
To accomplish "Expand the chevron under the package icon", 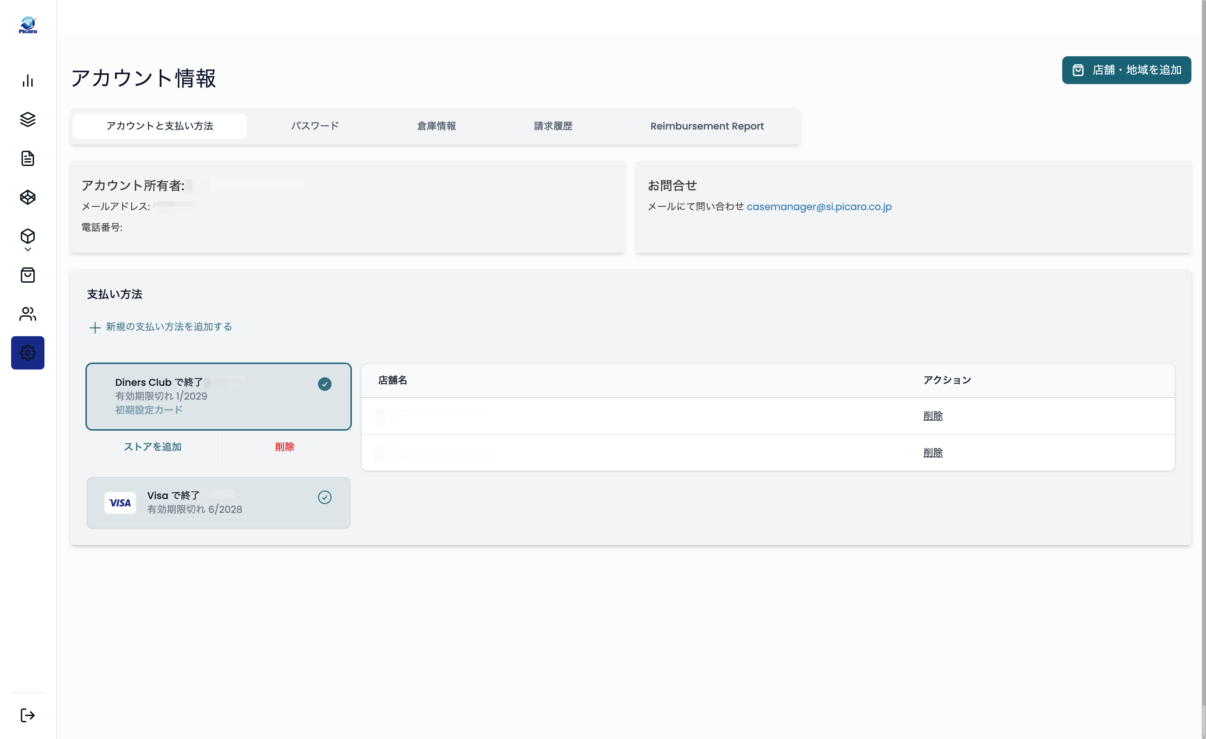I will click(28, 250).
